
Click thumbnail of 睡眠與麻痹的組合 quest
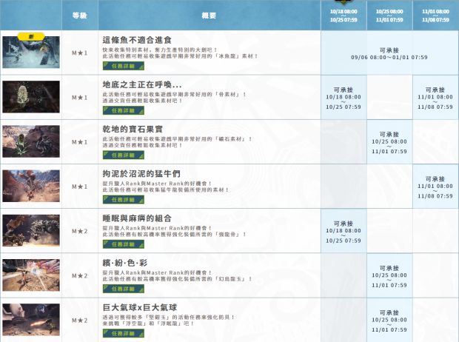pyautogui.click(x=31, y=230)
